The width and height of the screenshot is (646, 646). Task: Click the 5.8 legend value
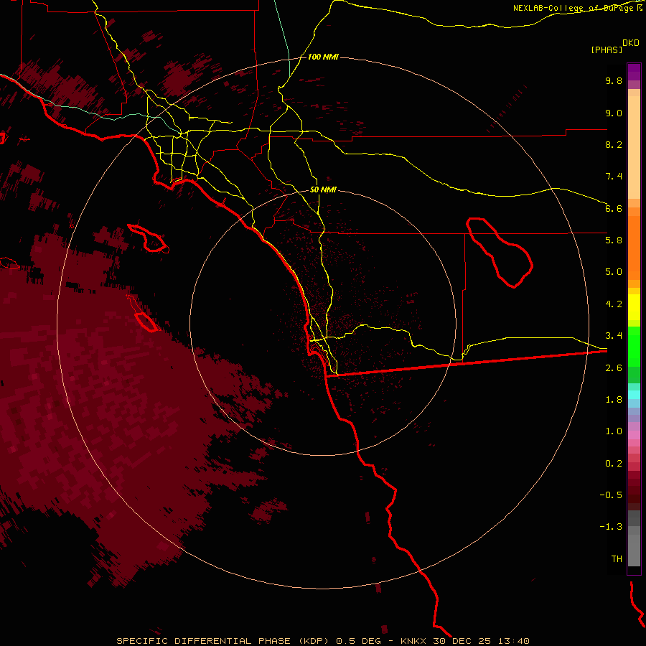coord(614,240)
